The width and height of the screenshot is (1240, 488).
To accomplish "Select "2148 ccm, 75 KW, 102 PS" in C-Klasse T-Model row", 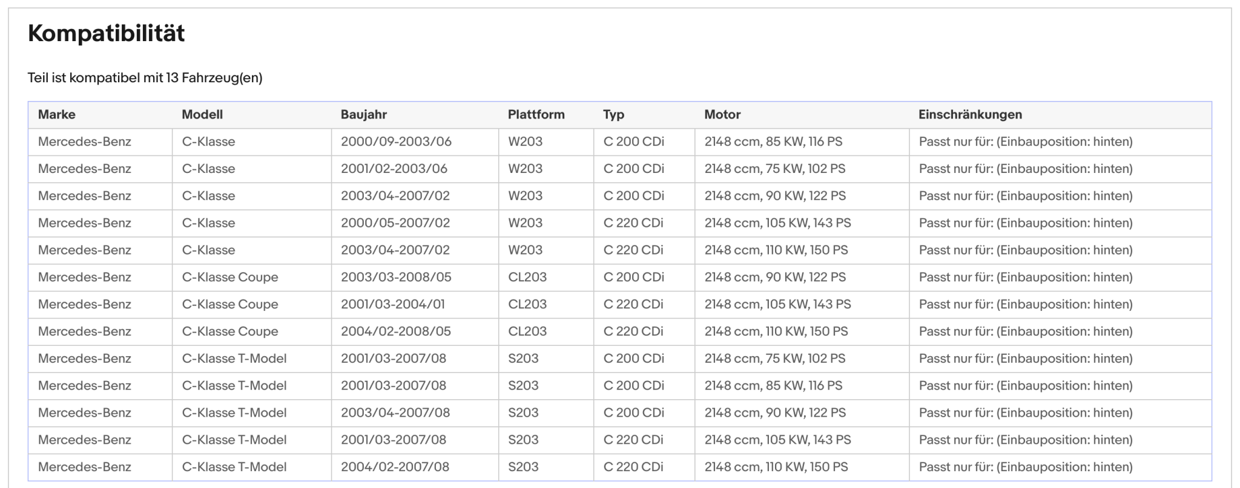I will click(775, 359).
